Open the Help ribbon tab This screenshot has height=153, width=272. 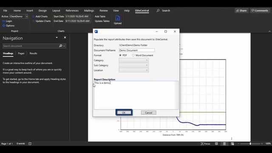127,11
